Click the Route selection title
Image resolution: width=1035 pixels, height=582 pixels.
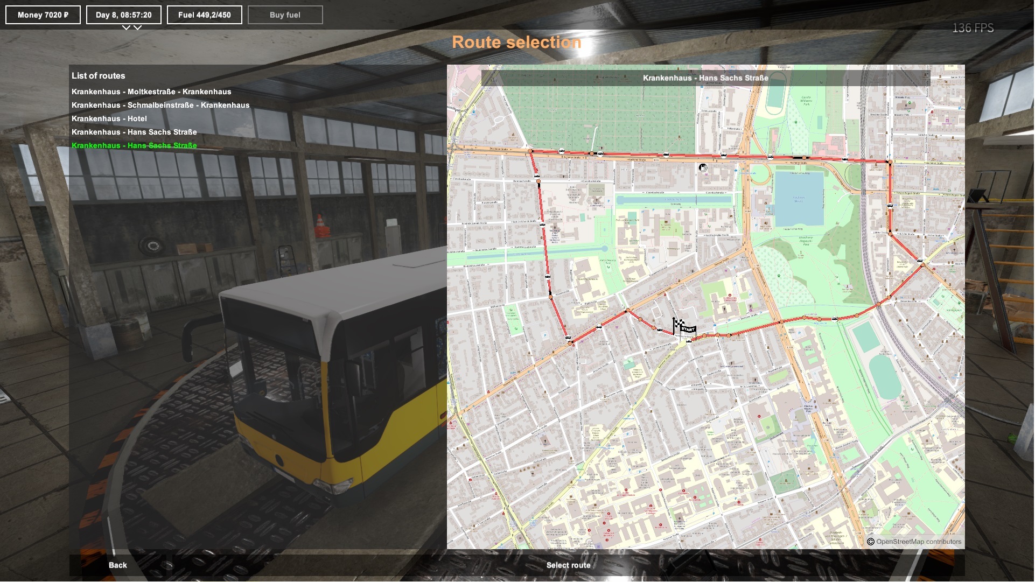[517, 43]
